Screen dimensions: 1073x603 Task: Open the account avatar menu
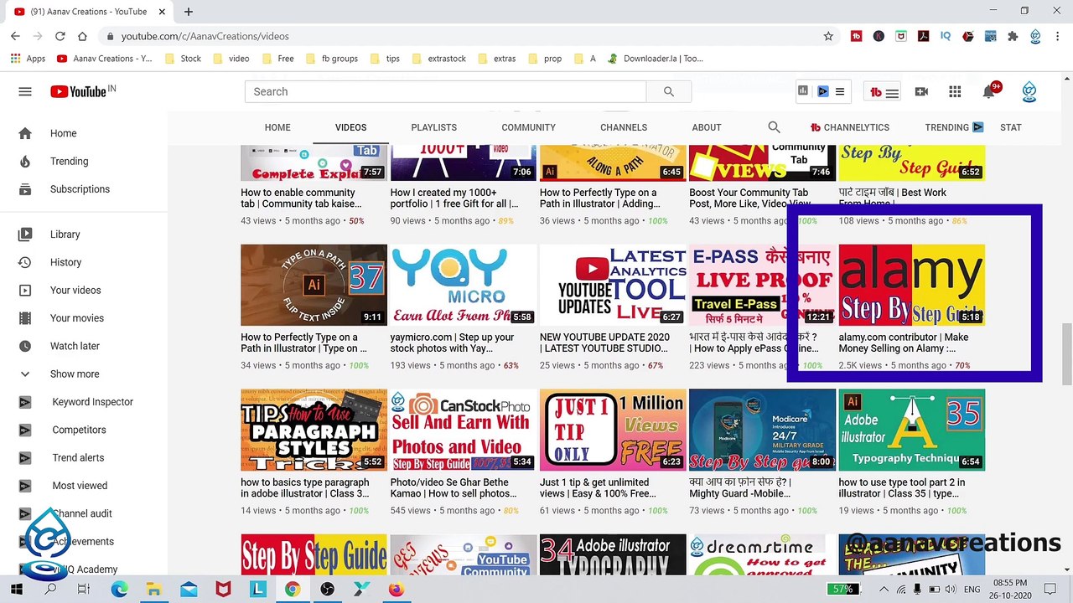click(1029, 91)
